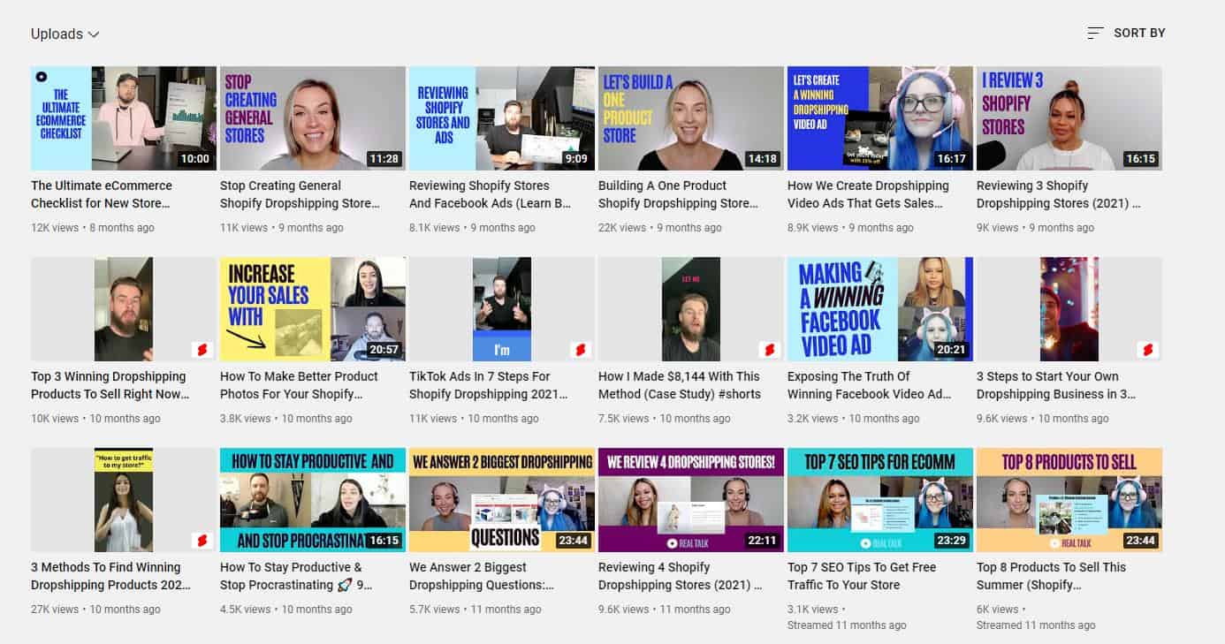
Task: Click the title 'Top 3 Winning Dropshipping Products To Sell Right Now'
Action: click(110, 385)
